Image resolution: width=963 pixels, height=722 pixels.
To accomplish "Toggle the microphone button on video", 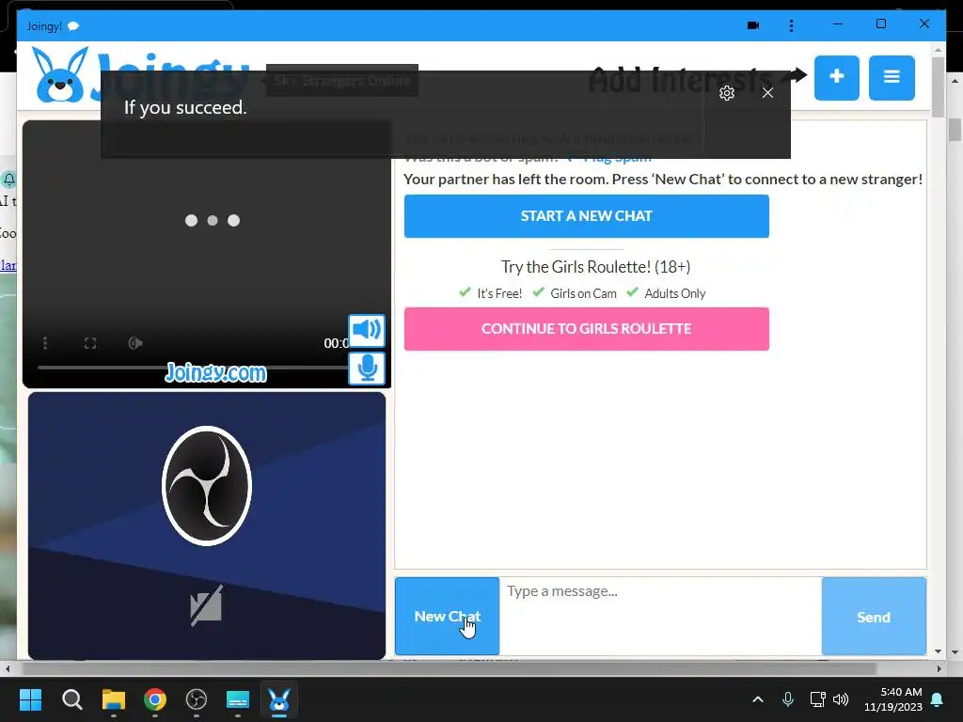I will [367, 369].
